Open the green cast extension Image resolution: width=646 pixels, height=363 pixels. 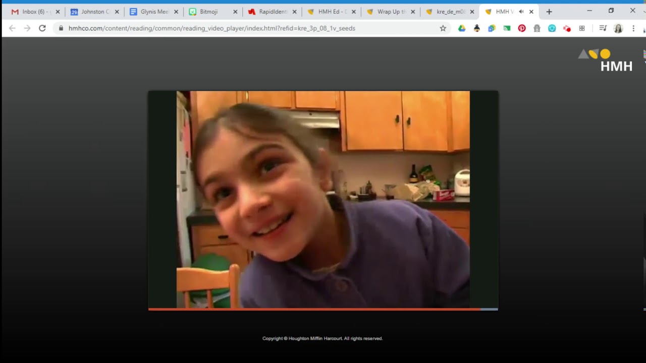(507, 28)
